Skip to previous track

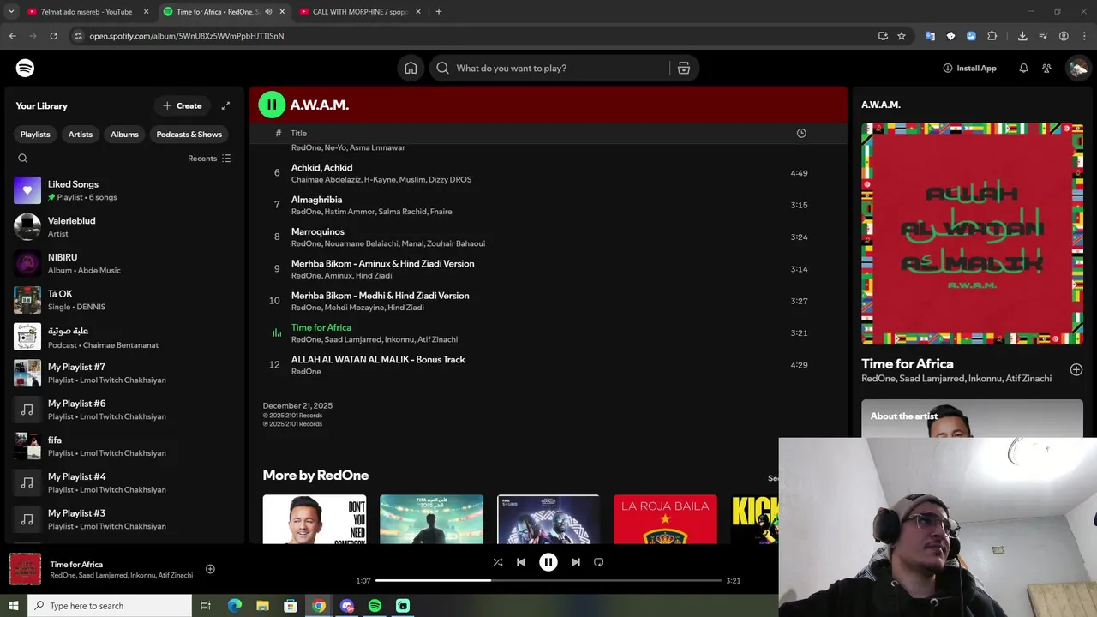[x=521, y=562]
